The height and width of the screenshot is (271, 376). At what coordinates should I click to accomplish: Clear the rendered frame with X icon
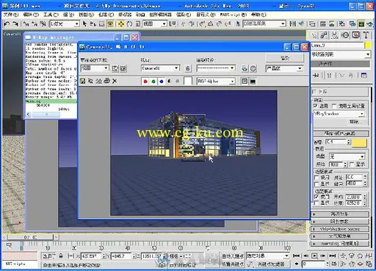[x=115, y=81]
